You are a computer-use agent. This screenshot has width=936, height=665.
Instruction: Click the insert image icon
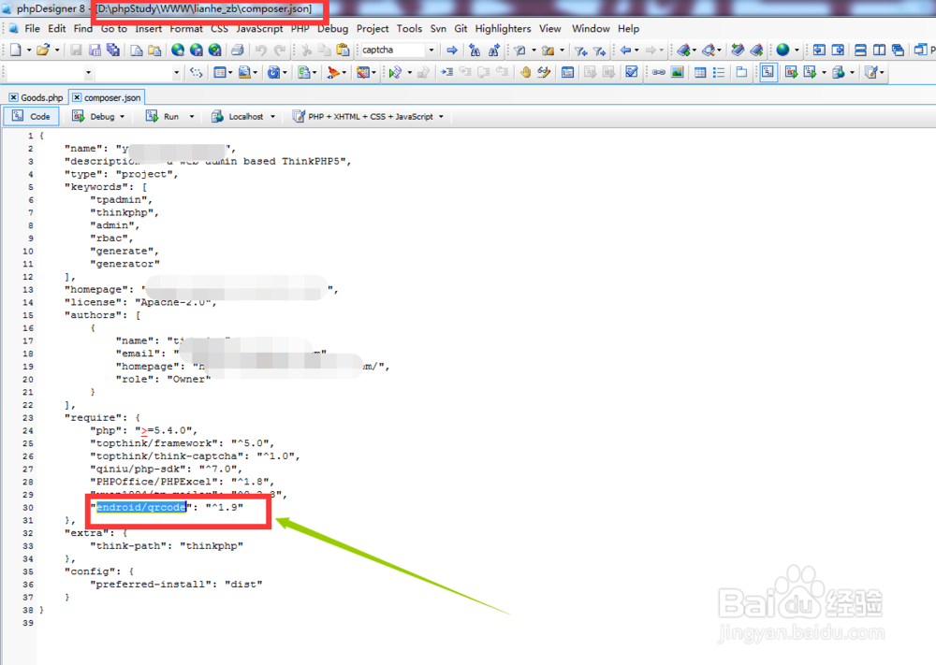pyautogui.click(x=677, y=73)
